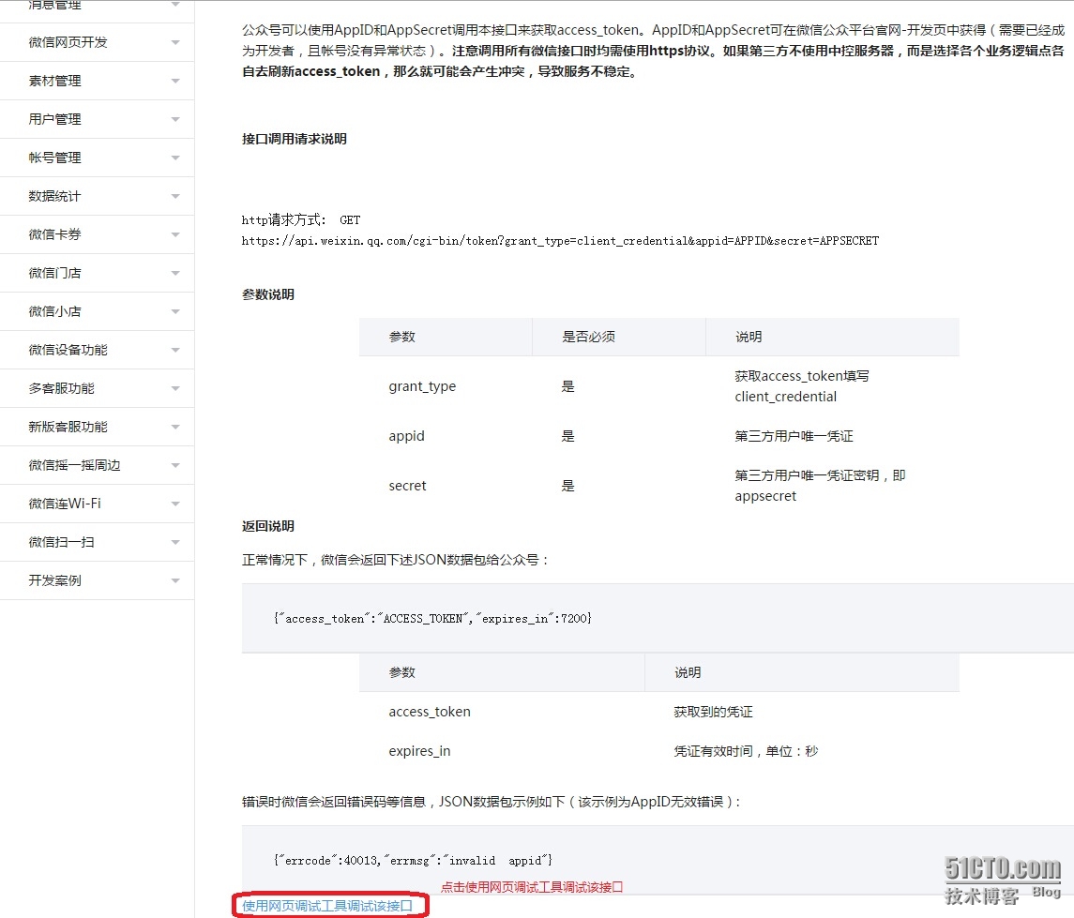1074x918 pixels.
Task: Expand arrow beside 素材管理
Action: (175, 81)
